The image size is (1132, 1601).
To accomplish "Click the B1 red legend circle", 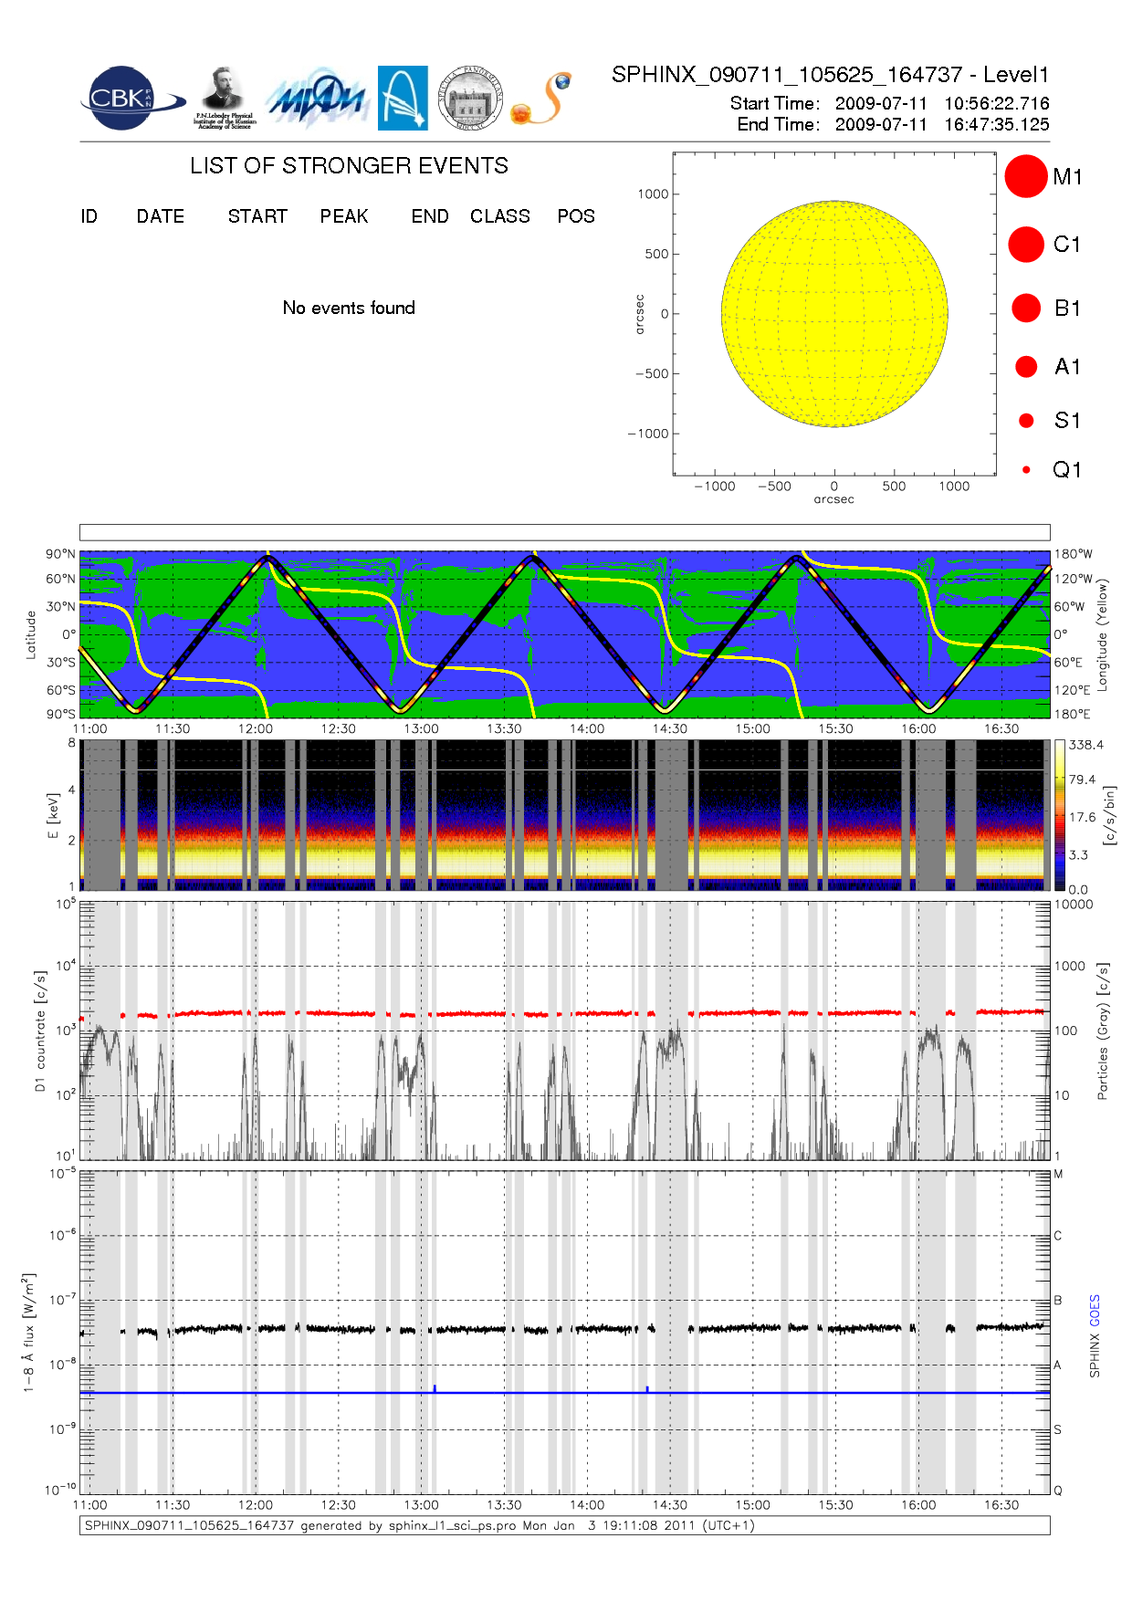I will [x=1026, y=309].
